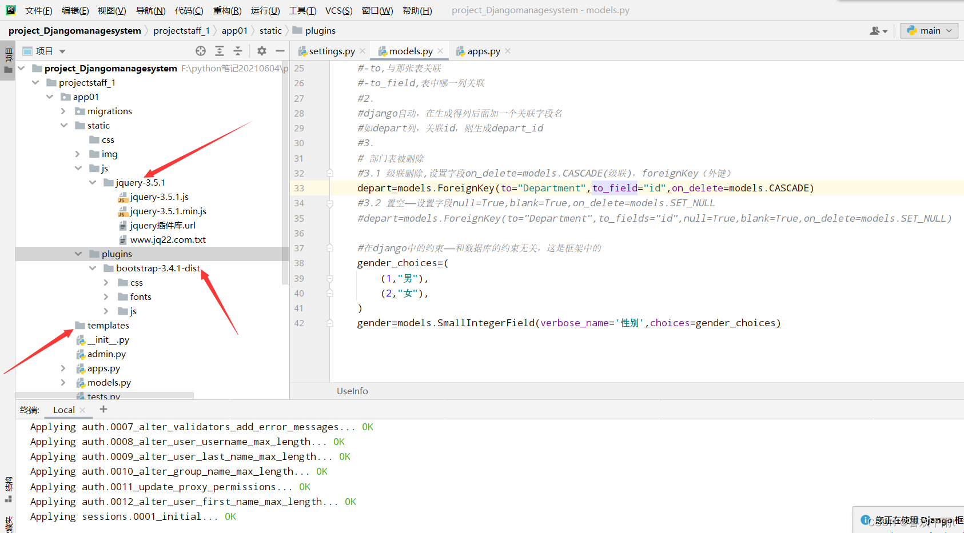Click the folder icon in left tool strip
Viewport: 964px width, 533px height.
coord(8,70)
